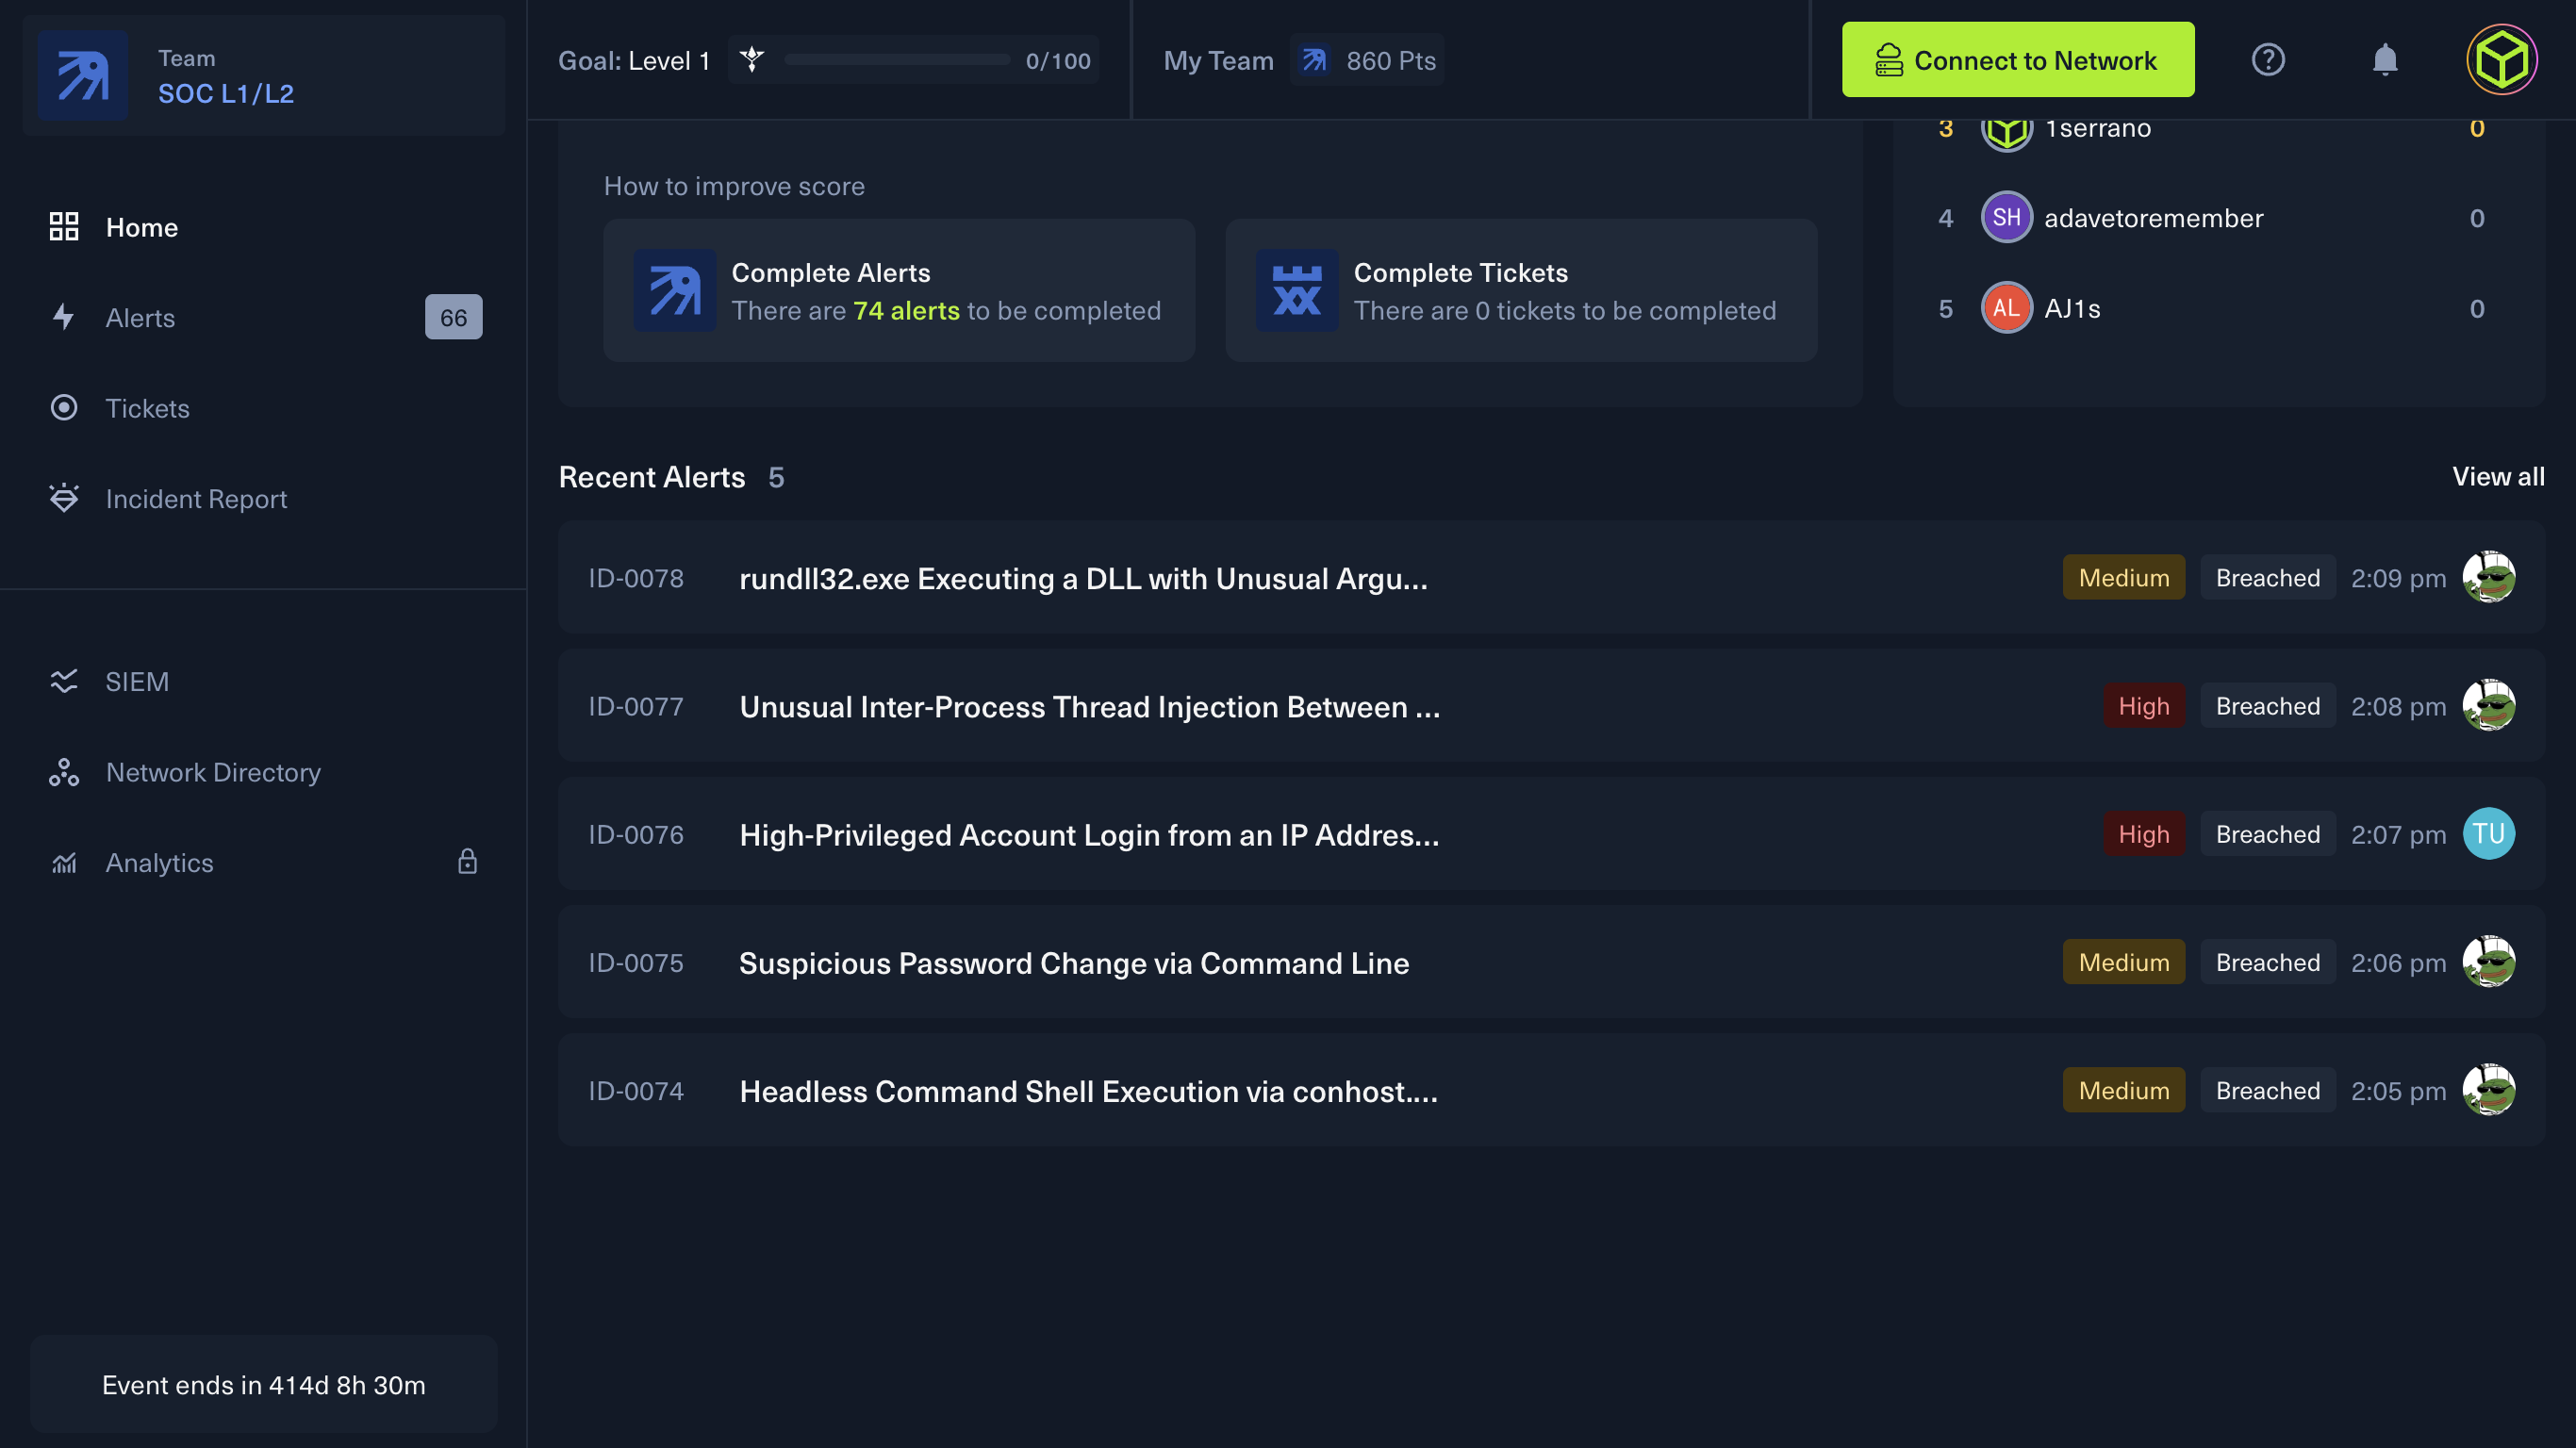Click the Complete Alerts card icon
This screenshot has width=2576, height=1448.
(x=674, y=291)
